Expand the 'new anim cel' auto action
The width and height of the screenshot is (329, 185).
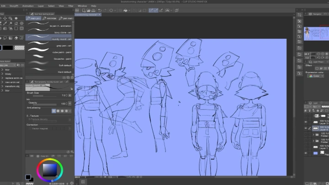click(2, 82)
